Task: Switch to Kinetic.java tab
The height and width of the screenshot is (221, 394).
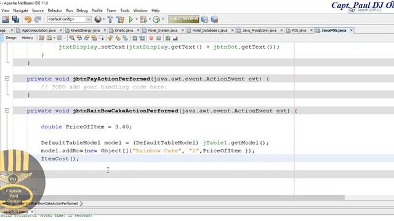Action: 124,30
